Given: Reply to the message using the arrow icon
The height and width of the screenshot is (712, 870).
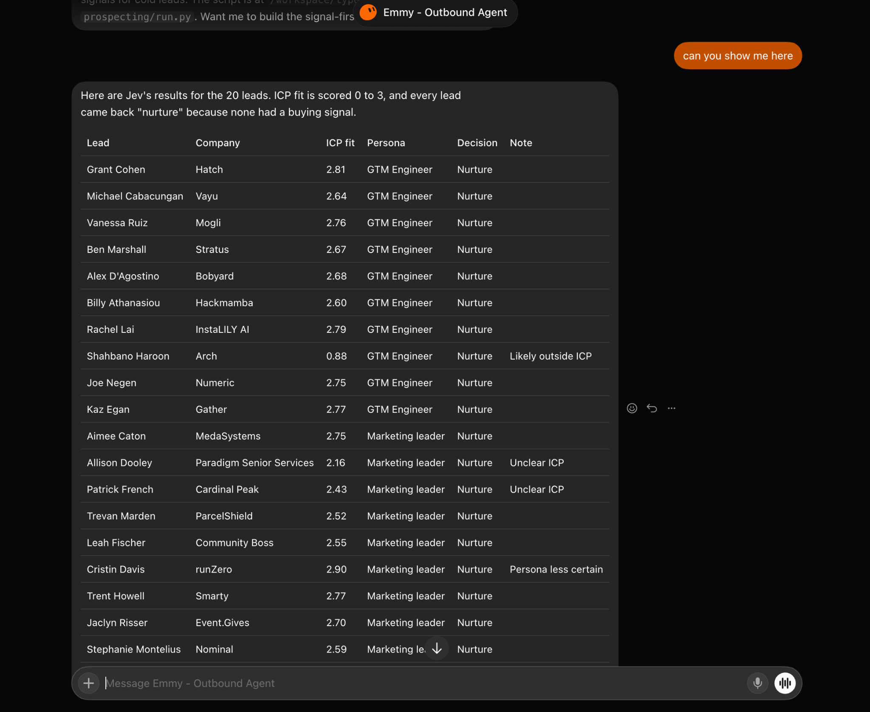Looking at the screenshot, I should (x=652, y=408).
